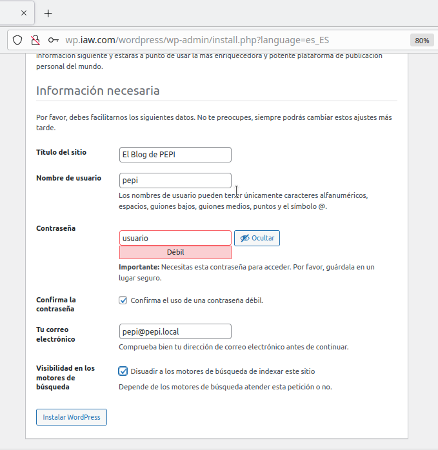Click the email field 'pepi@pepi.local'
The height and width of the screenshot is (450, 438).
[x=175, y=331]
